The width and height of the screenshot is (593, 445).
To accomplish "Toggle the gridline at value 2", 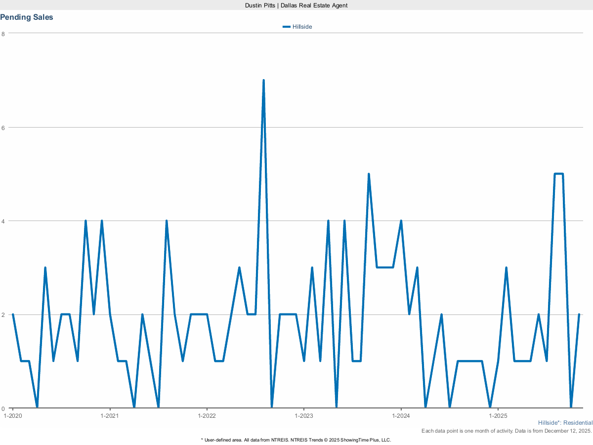I will 296,314.
